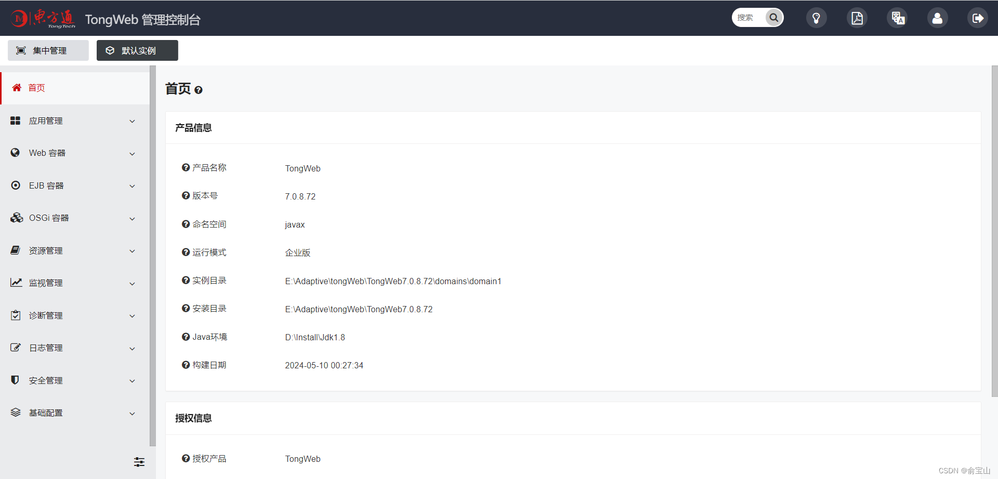This screenshot has height=479, width=998.
Task: Select build date 2024-05-10 00:27:34
Action: coord(324,365)
